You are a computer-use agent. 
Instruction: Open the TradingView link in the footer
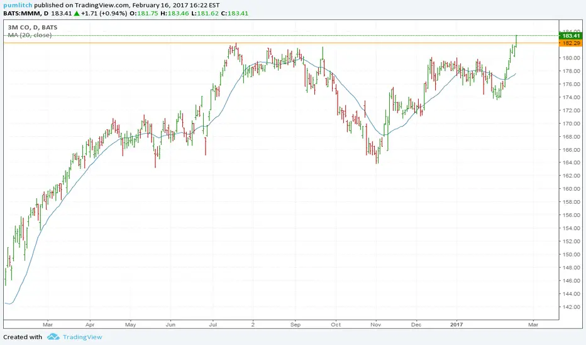82,337
